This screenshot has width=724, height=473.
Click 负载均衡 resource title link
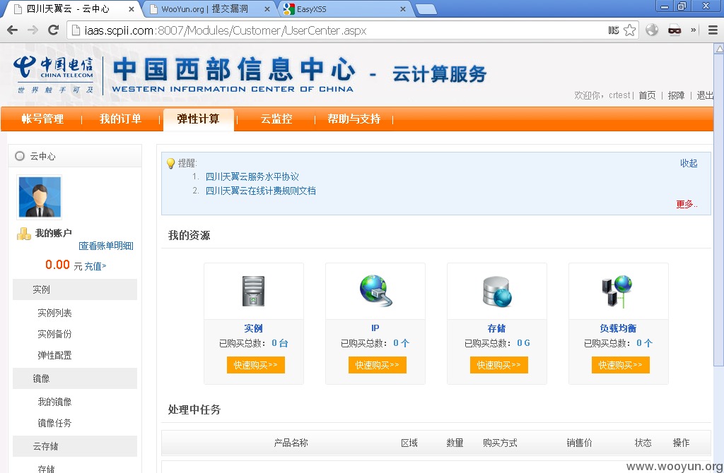coord(618,328)
